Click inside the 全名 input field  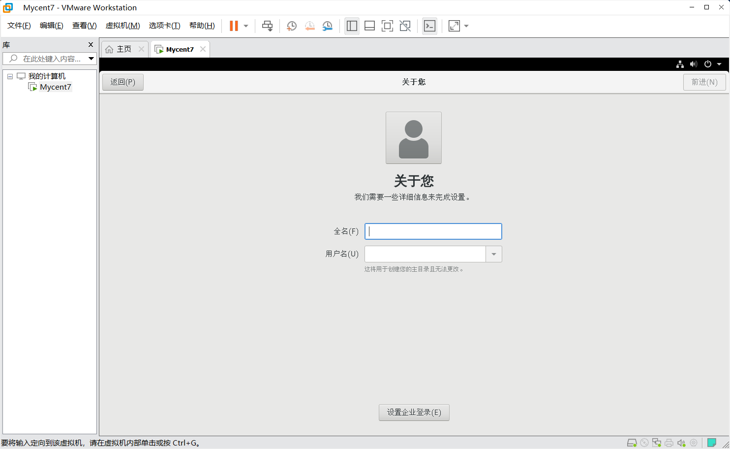(x=433, y=231)
